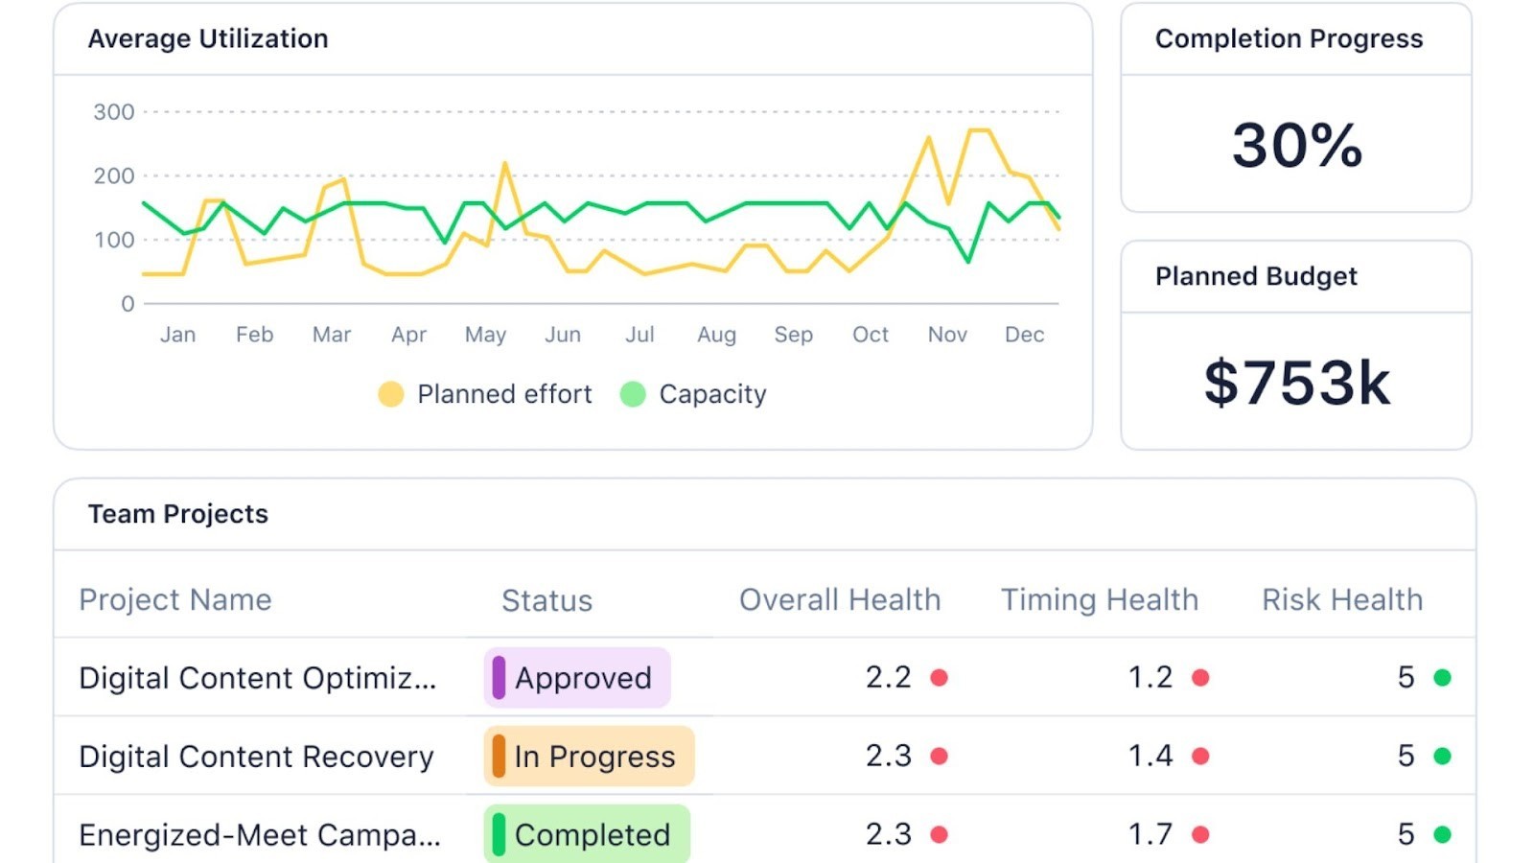This screenshot has width=1534, height=863.
Task: Click the orange bar on the In Progress badge
Action: click(499, 757)
